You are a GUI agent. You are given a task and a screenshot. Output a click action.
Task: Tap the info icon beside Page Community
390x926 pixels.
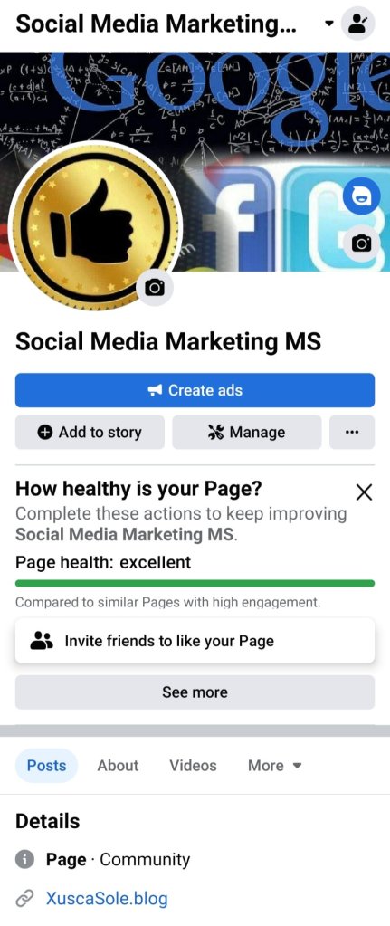coord(24,860)
